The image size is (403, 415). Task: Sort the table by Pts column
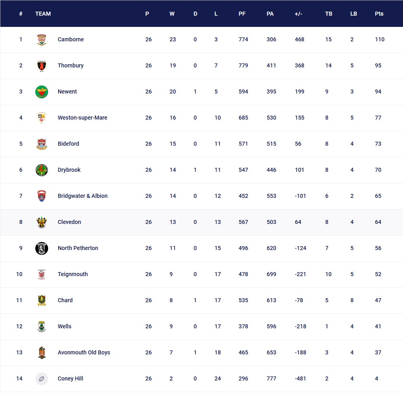tap(379, 14)
